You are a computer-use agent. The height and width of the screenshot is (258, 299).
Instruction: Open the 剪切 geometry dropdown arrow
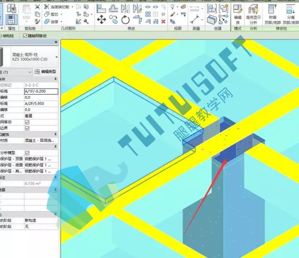click(61, 14)
